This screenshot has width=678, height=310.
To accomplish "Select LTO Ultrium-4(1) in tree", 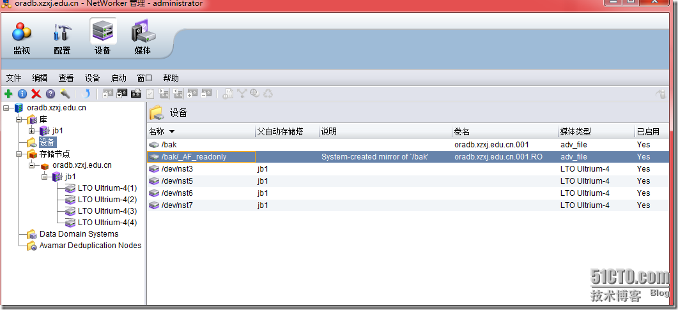I will point(107,188).
